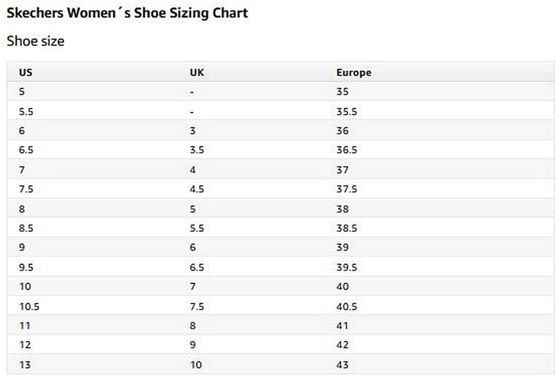Select Europe size 39.5 cell

[x=347, y=267]
